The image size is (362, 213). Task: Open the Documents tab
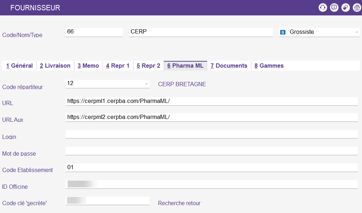(x=229, y=66)
